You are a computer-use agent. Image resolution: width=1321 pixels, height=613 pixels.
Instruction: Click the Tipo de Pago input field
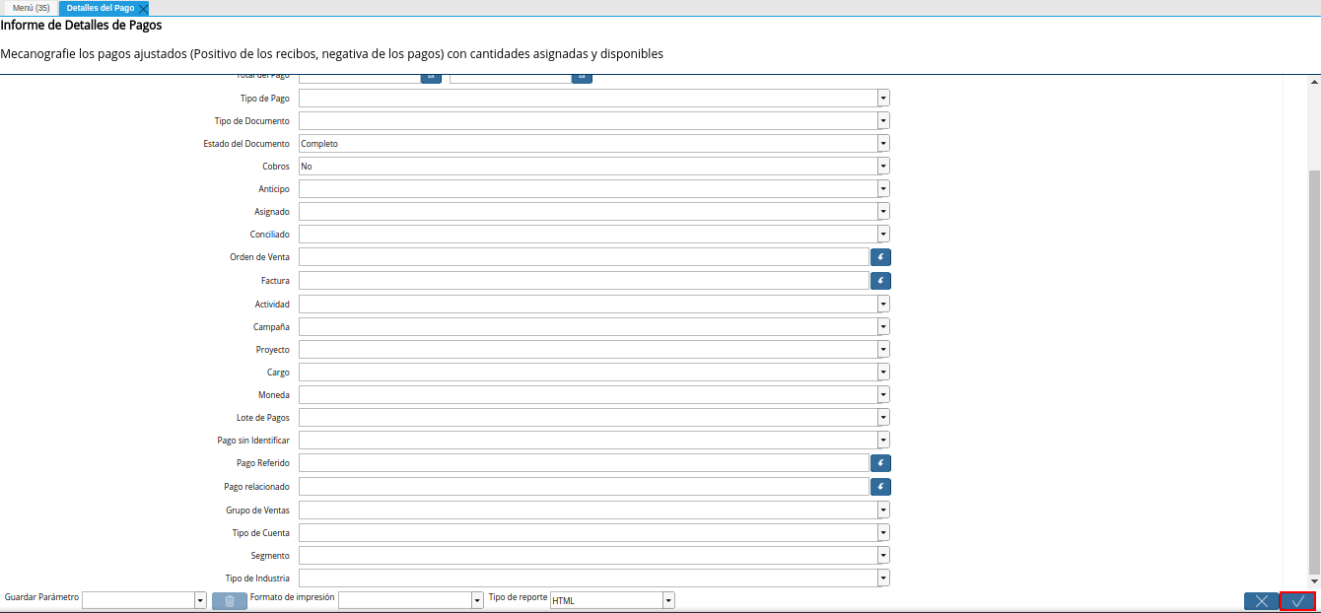588,99
